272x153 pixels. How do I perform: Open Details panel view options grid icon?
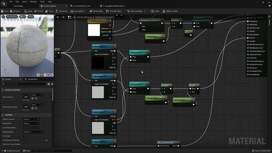48,84
